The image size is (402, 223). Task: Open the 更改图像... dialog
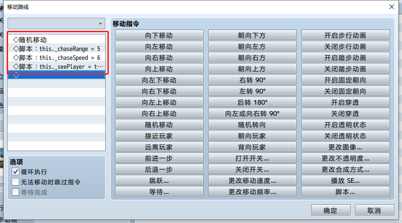(345, 147)
